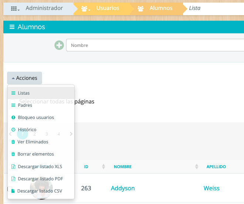244x204 pixels.
Task: Click the Padres list icon
Action: [x=13, y=105]
